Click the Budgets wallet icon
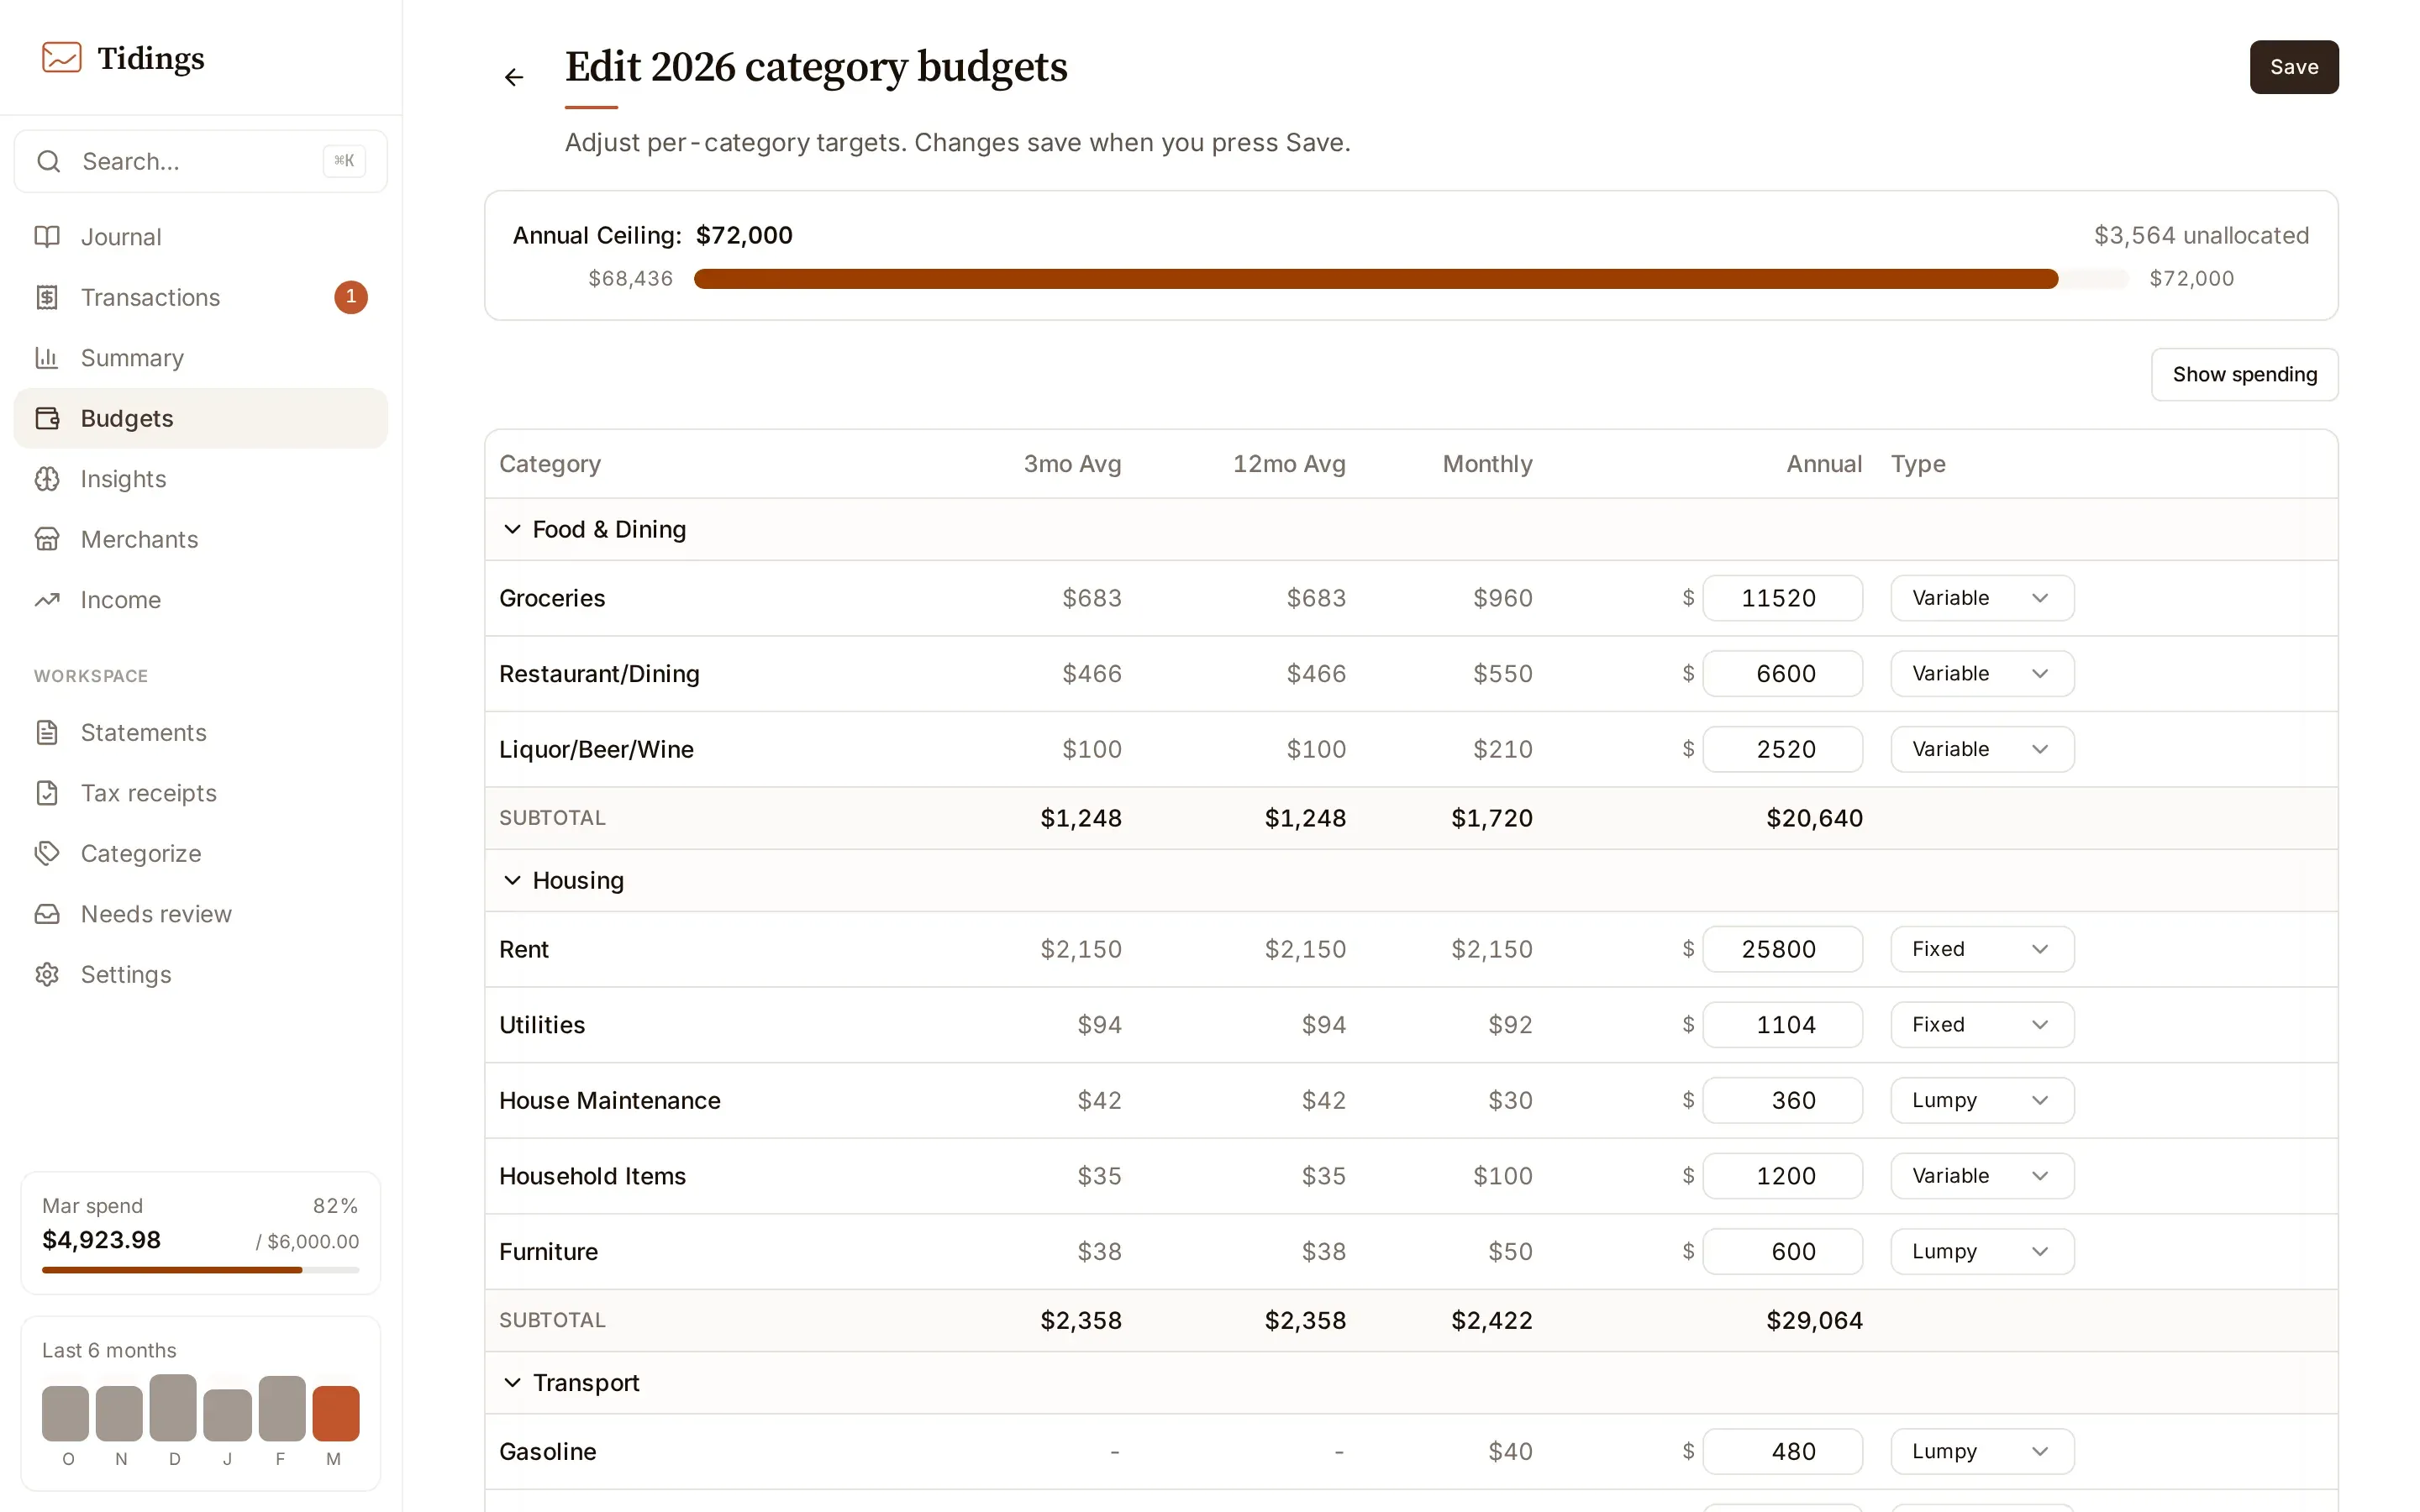 point(47,418)
